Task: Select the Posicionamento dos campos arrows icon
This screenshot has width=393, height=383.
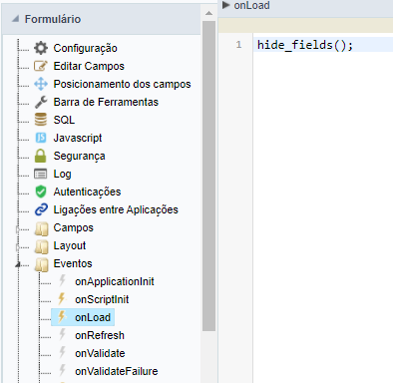Action: click(41, 84)
